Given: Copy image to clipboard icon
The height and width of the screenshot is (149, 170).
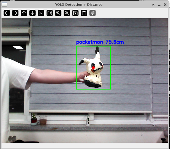Looking at the screenshot, I should 84,13.
